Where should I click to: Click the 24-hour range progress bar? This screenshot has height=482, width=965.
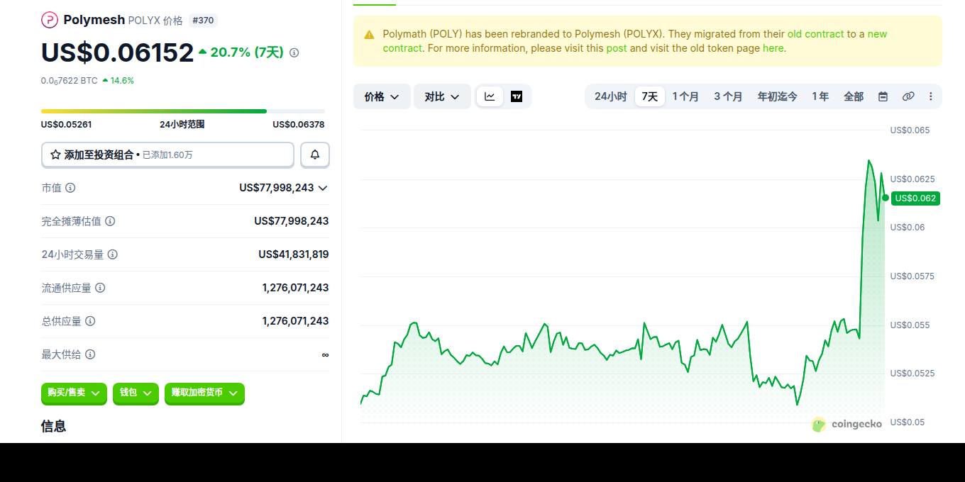[x=183, y=111]
